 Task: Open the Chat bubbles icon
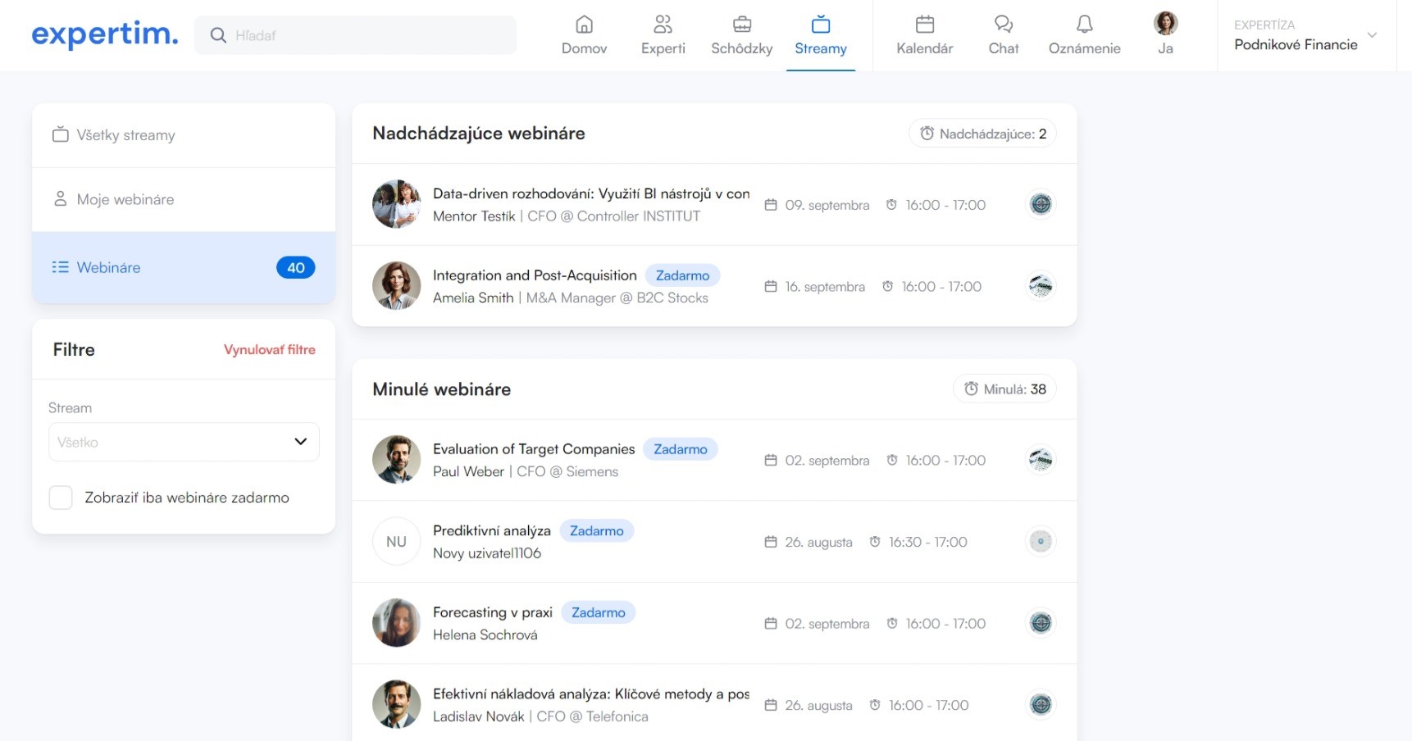pos(1003,25)
